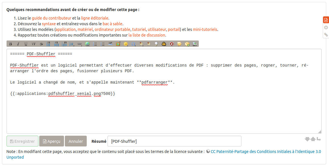Screen dimensions: 329x168
Task: View old revisions via clock icon
Action: tap(326, 27)
